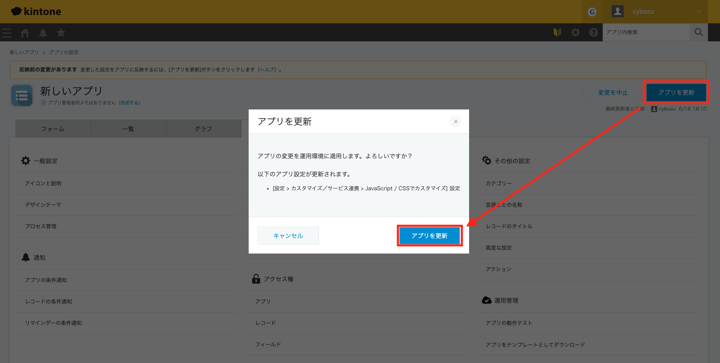This screenshot has width=720, height=363.
Task: Open favorites star icon
Action: pos(61,33)
